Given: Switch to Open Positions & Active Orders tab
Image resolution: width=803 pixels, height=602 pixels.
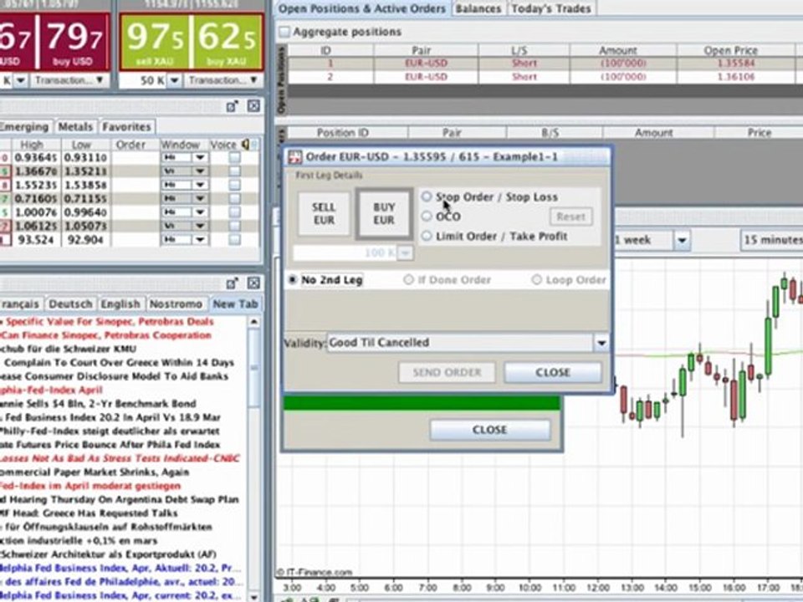Looking at the screenshot, I should pos(362,8).
